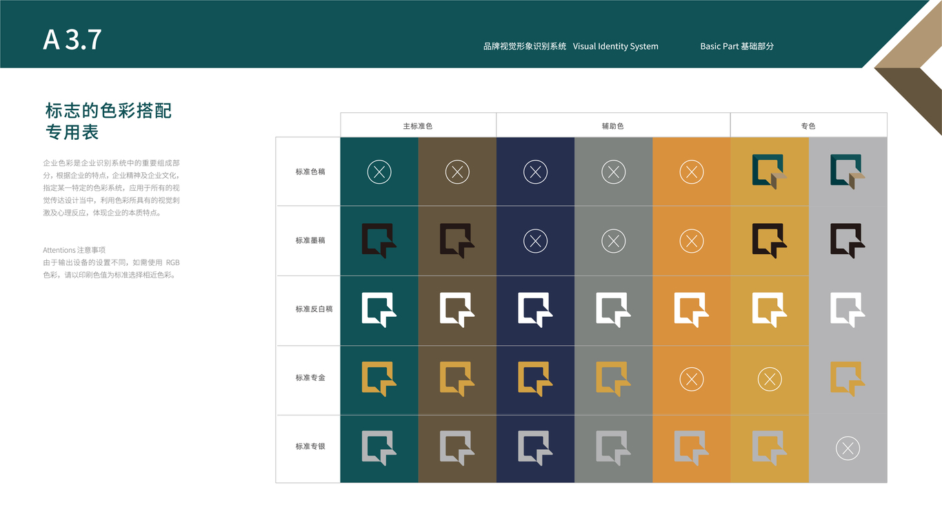942x529 pixels.
Task: Click the X mark in 标准色稿 row, dark gray column
Action: pos(613,172)
